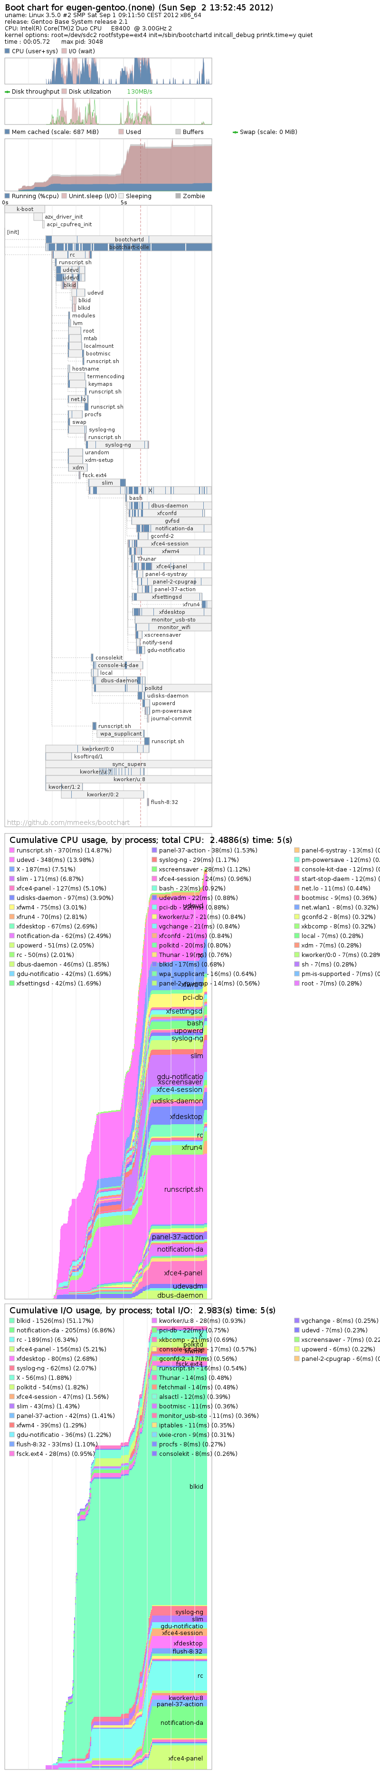This screenshot has width=380, height=1779.
Task: Select the bootchart-colle process bar
Action: pyautogui.click(x=129, y=247)
